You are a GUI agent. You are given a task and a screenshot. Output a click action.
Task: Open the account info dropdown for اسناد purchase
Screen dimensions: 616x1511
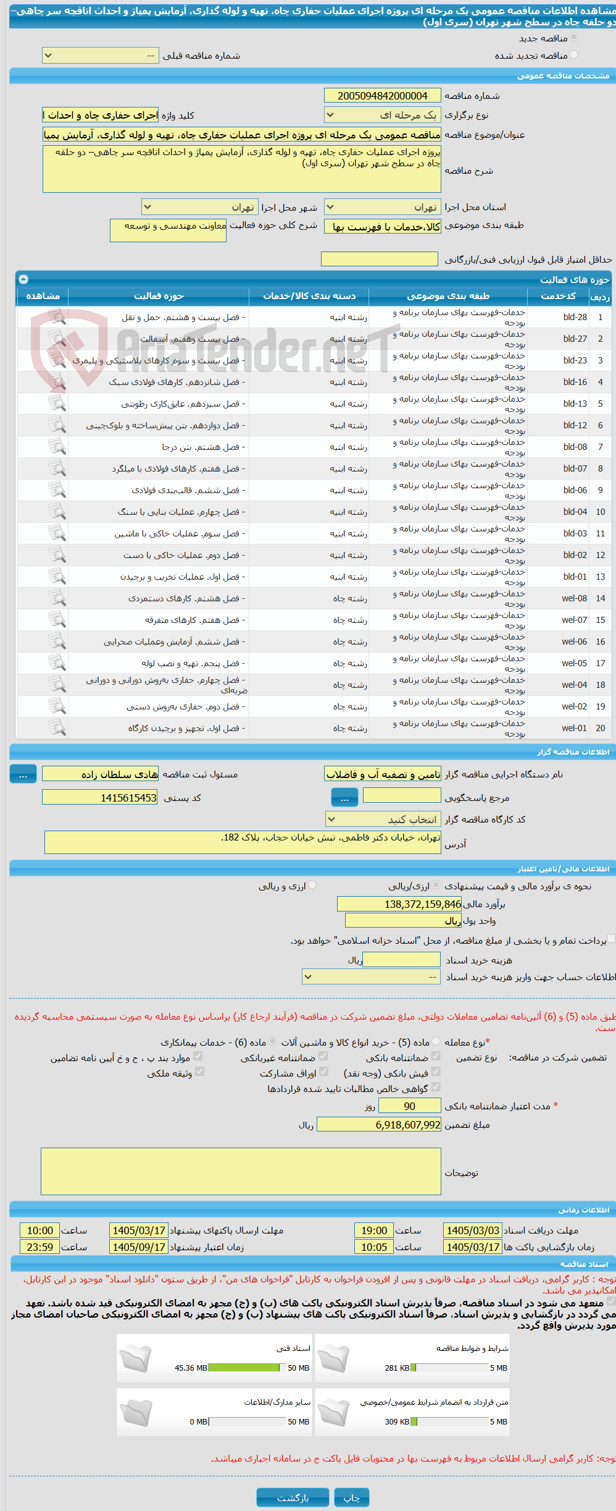coord(372,977)
